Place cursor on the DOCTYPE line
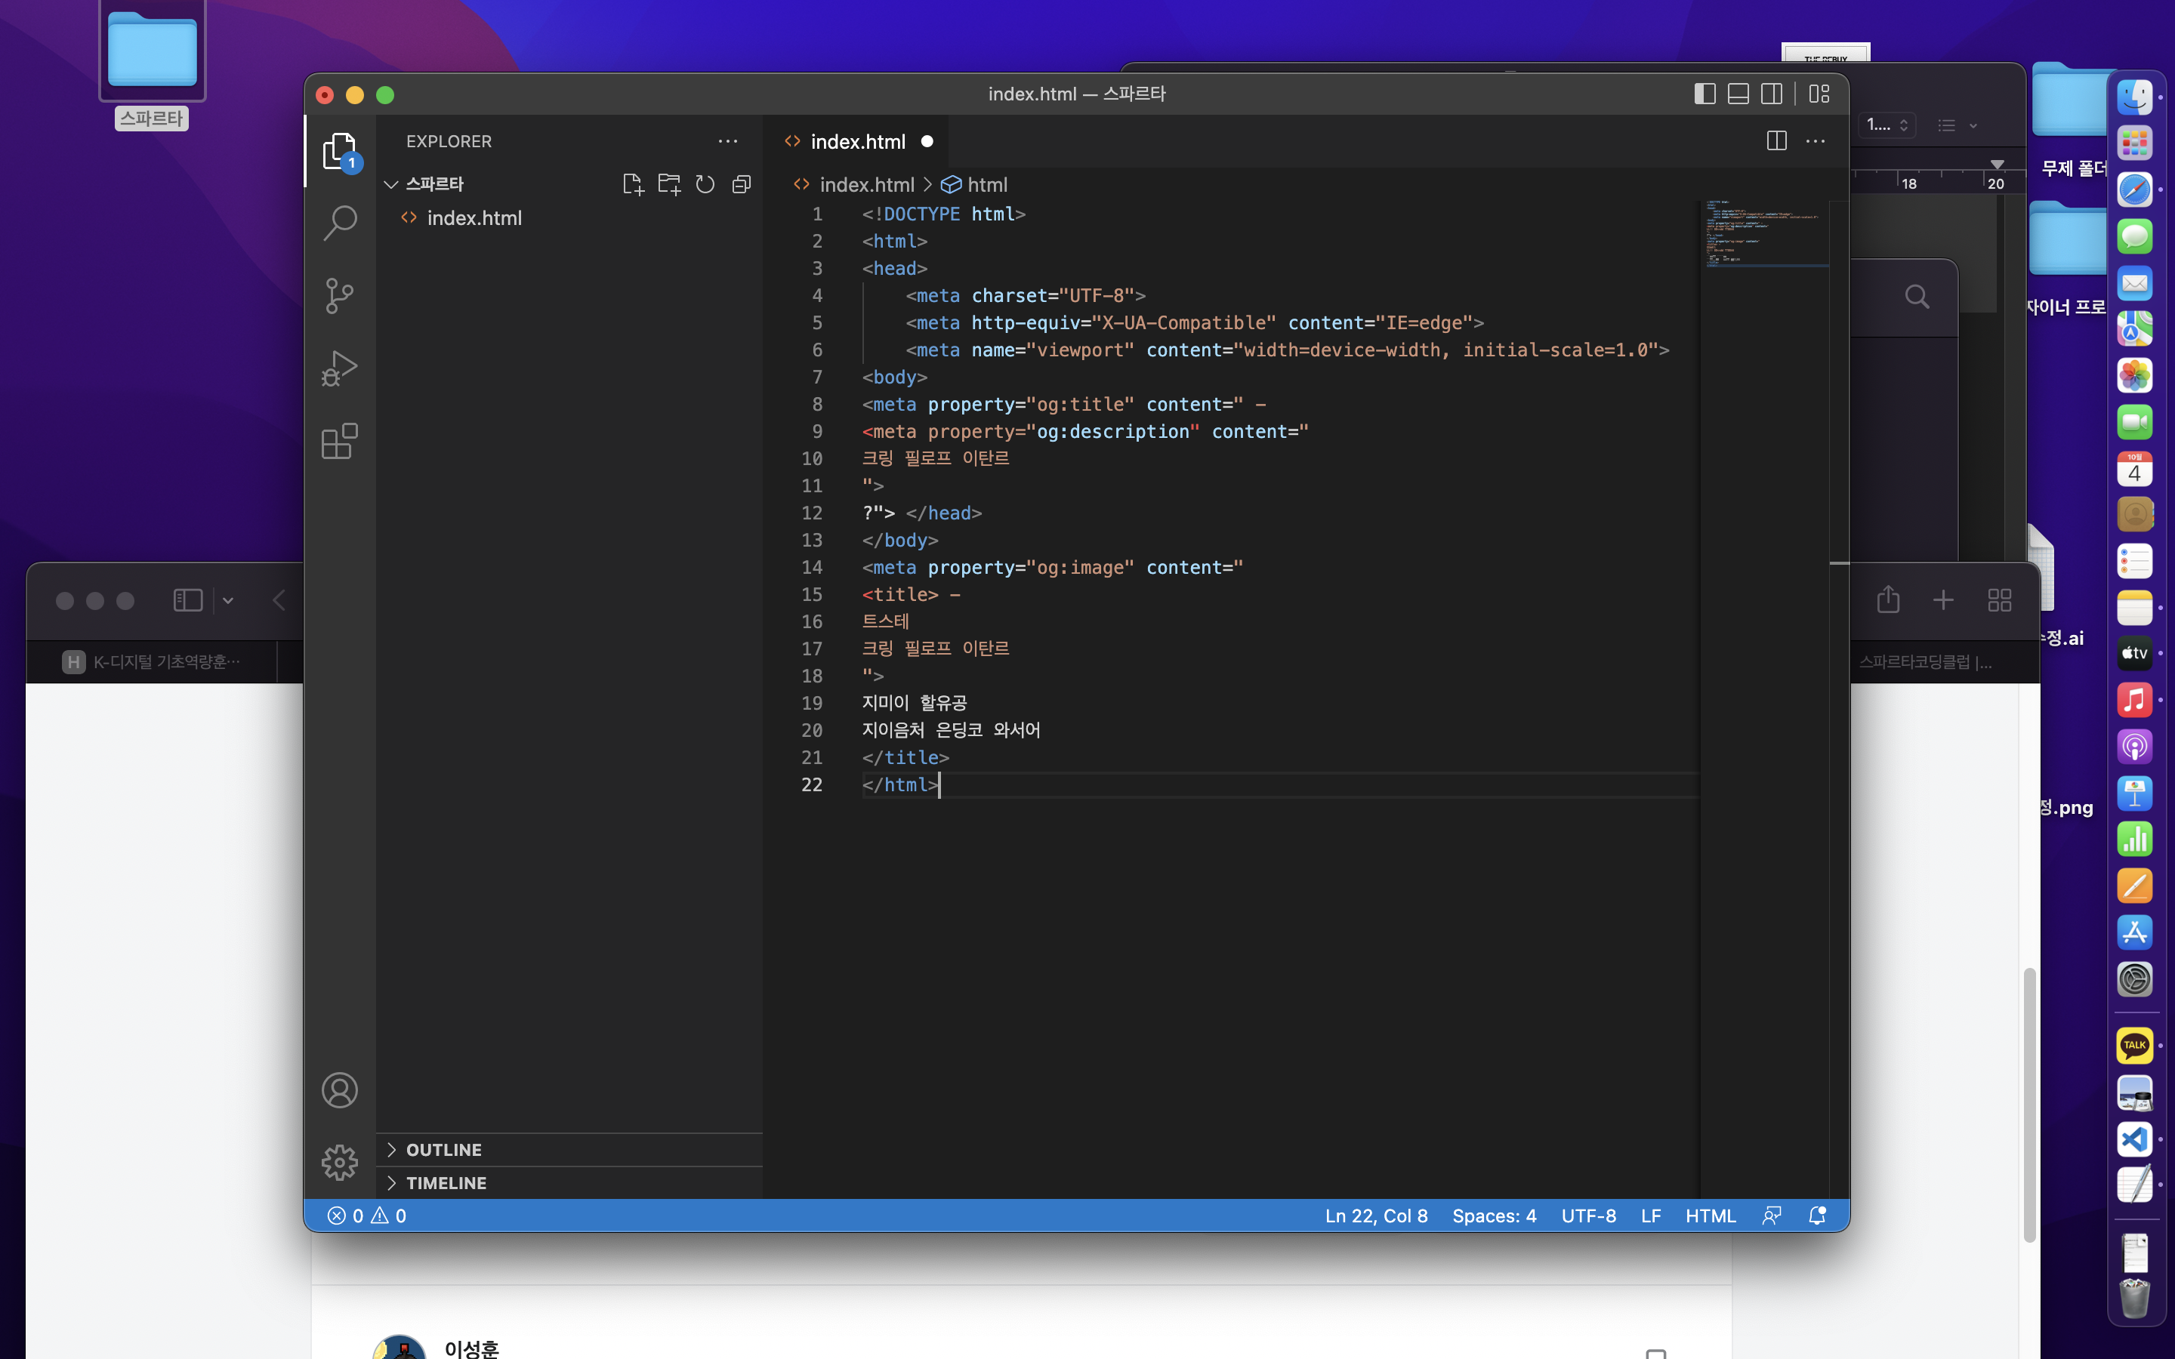This screenshot has width=2175, height=1359. [x=944, y=214]
